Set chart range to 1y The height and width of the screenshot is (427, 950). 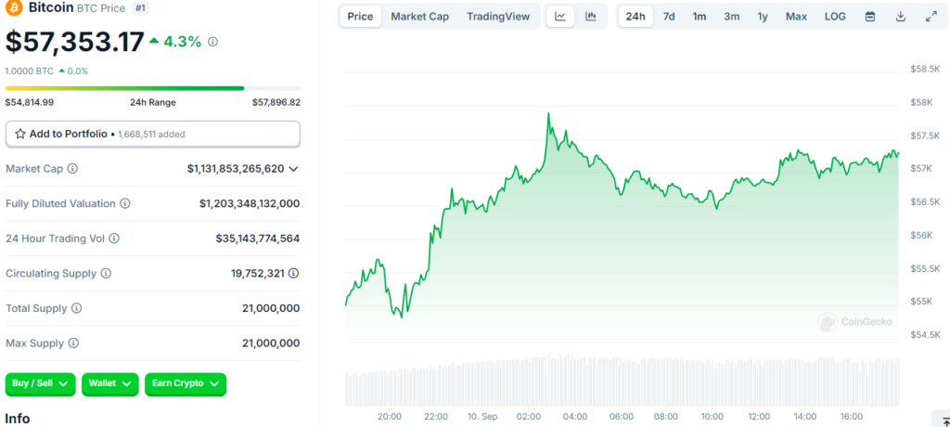click(x=763, y=17)
